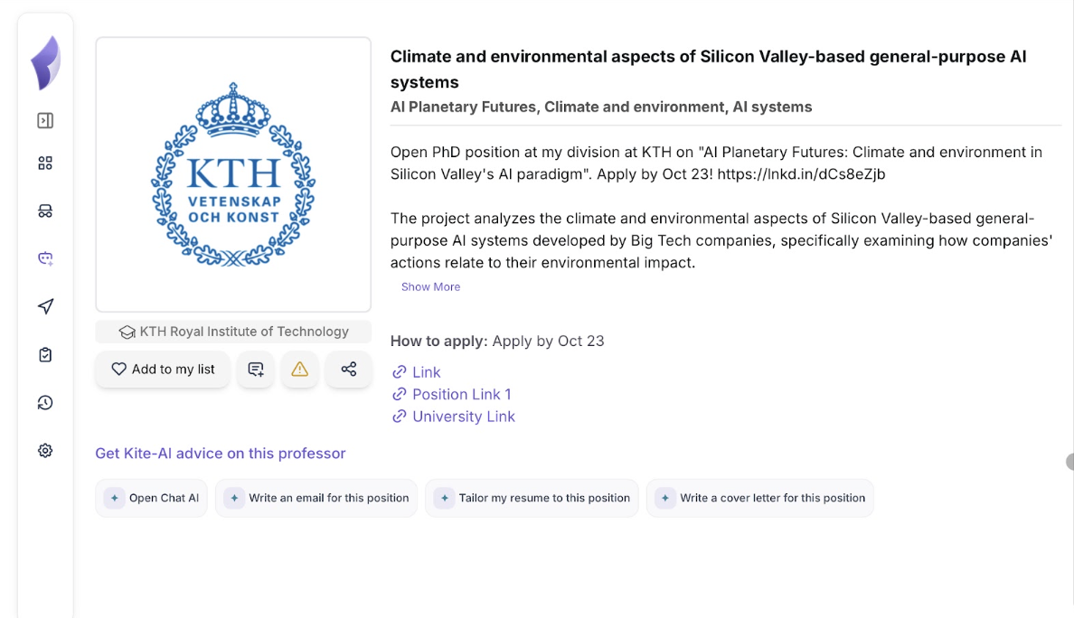Click the incognito glasses sidebar icon
1074x618 pixels.
point(45,211)
